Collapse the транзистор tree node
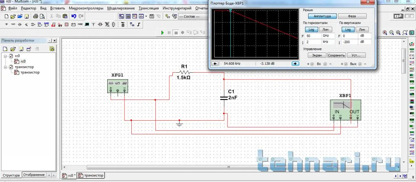 pos(6,67)
